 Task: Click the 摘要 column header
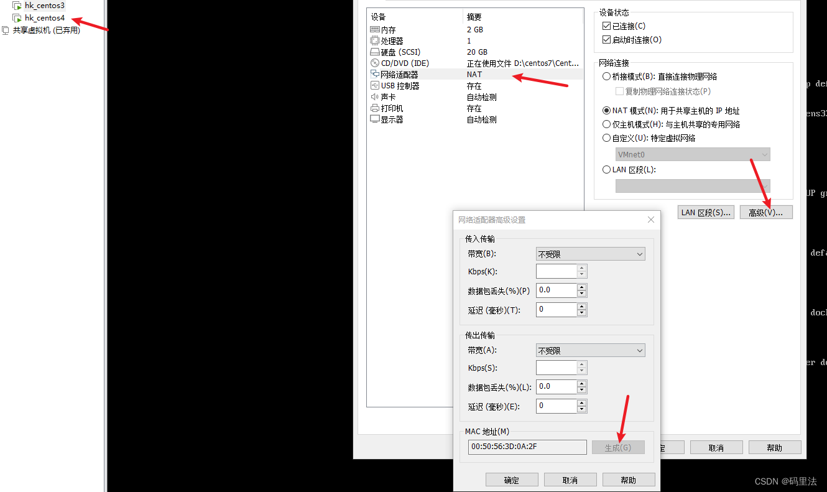coord(524,17)
